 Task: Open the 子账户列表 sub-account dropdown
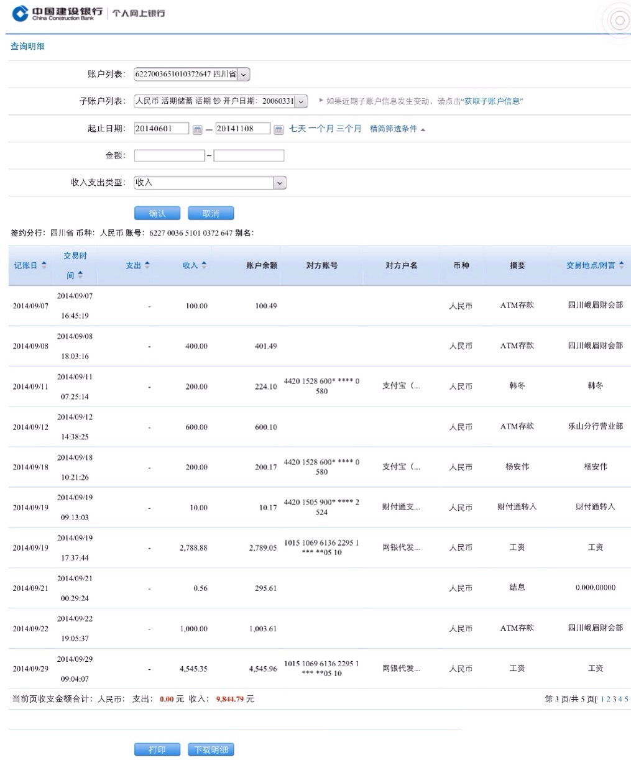(301, 101)
